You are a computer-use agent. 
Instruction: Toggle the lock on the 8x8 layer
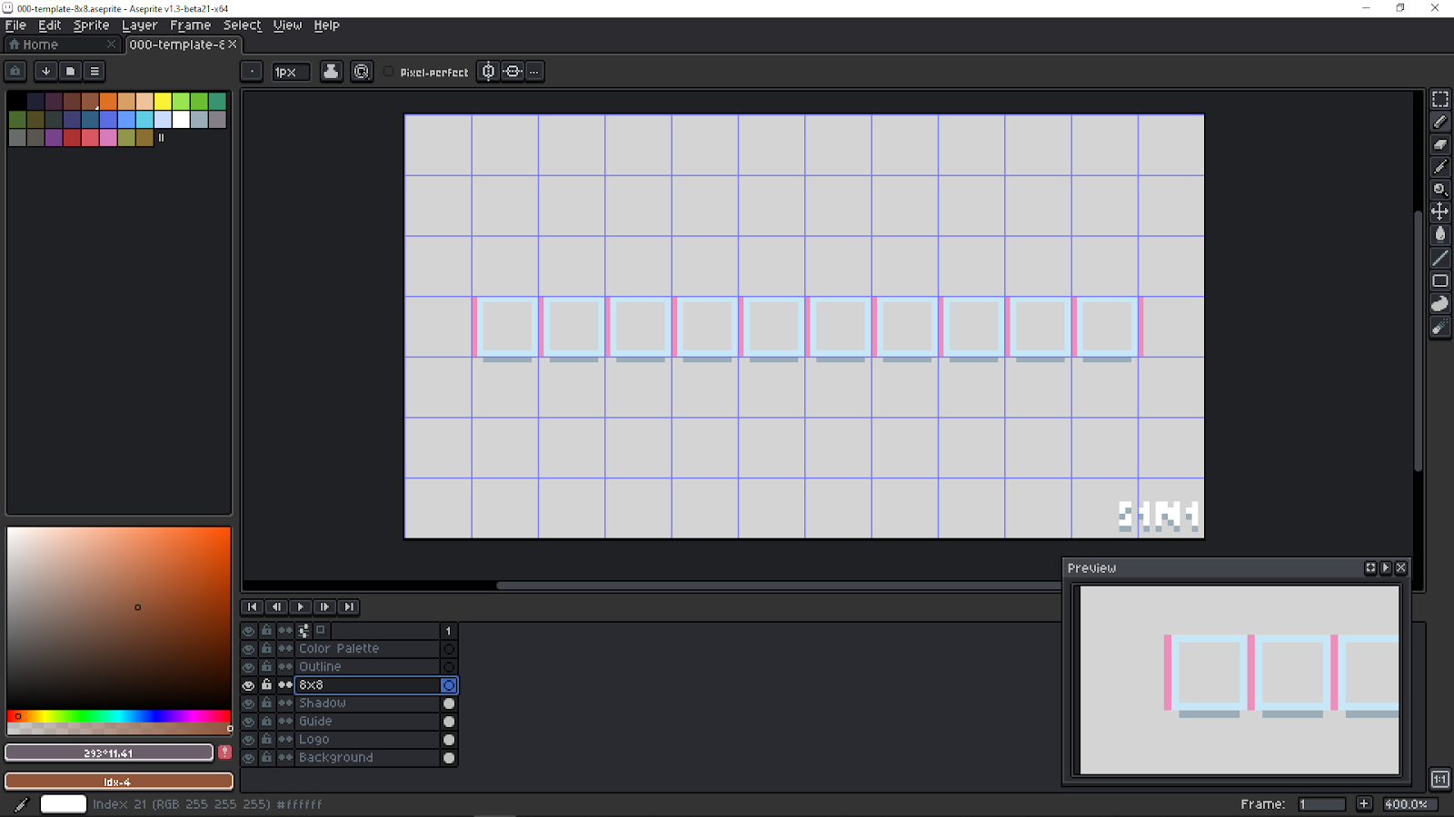(x=266, y=684)
